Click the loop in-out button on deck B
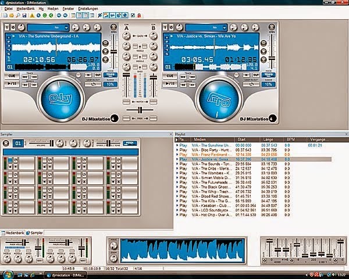Viewport: 349px width, 279px height. tap(251, 84)
